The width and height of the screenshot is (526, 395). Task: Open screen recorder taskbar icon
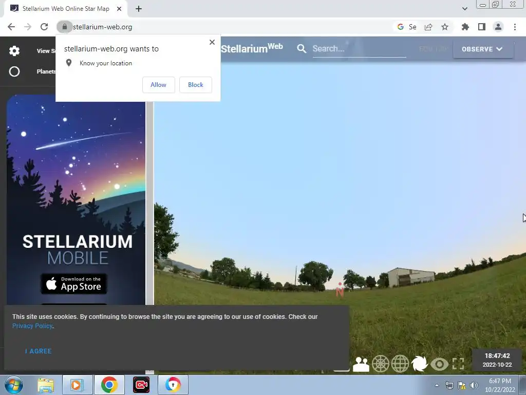tap(141, 385)
